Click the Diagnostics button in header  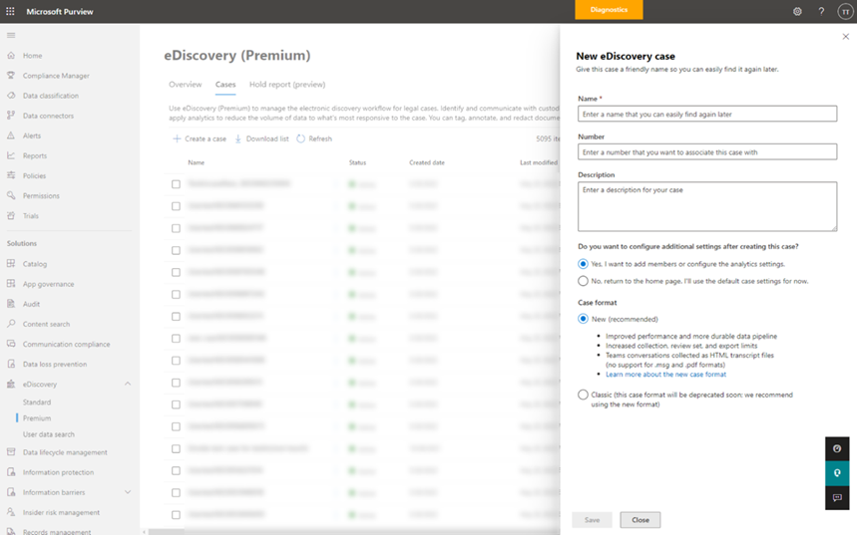coord(609,10)
